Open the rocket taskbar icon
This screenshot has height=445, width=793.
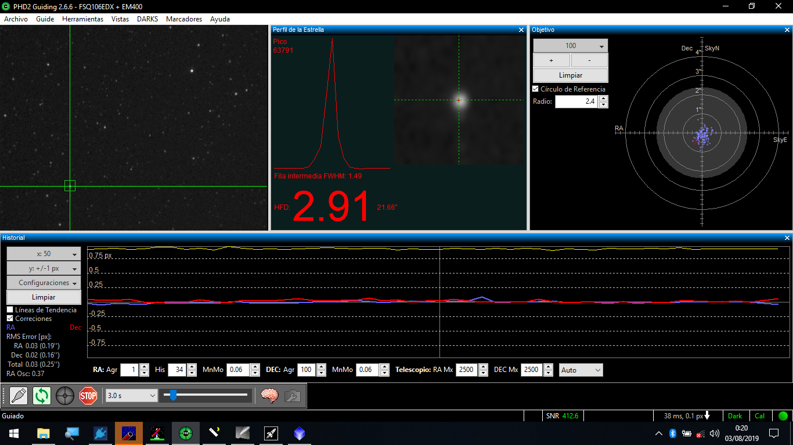pos(271,433)
